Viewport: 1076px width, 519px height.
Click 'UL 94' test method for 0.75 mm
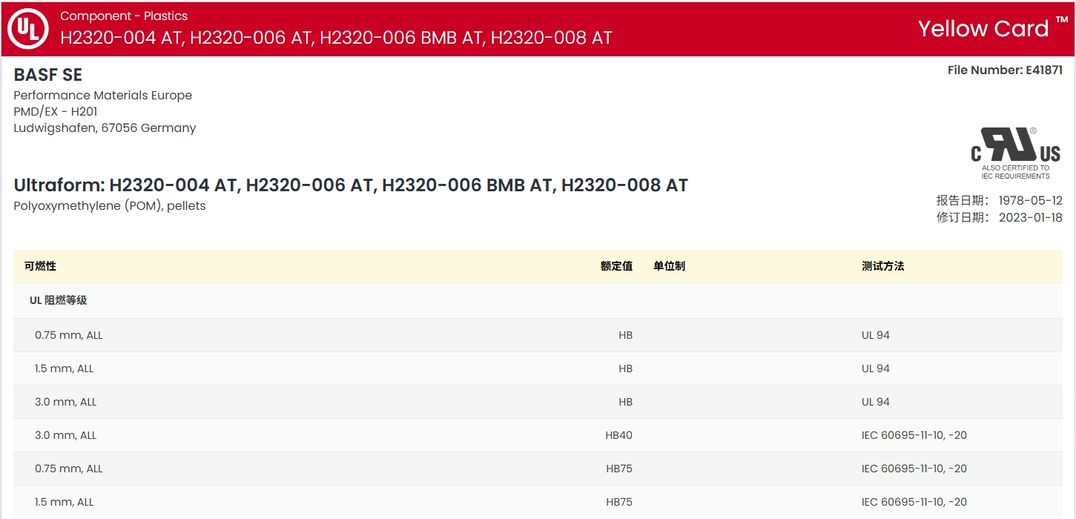(876, 335)
